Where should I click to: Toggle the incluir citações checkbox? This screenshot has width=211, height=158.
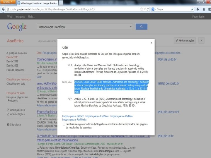click(8, 114)
